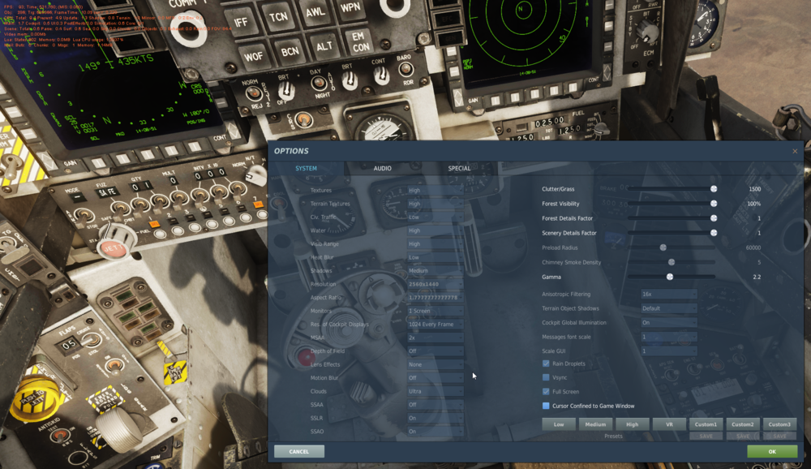Switch to the AUDIO tab
This screenshot has height=469, width=811.
point(382,168)
